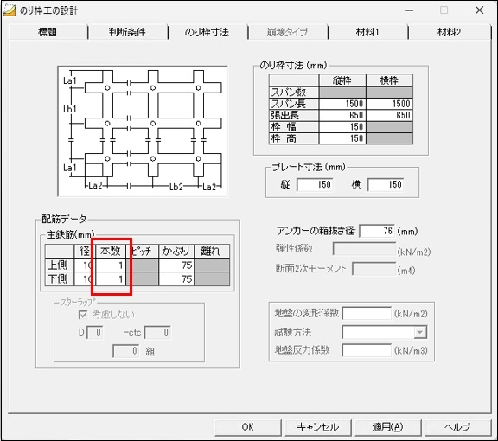Click the 横枠 張出長 cell

pos(389,115)
